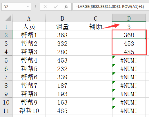The height and width of the screenshot is (117, 149).
Task: Click cell 帮帮9
Action: [x=29, y=102]
